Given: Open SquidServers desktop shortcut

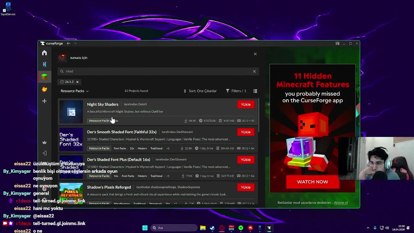Looking at the screenshot, I should tap(8, 9).
